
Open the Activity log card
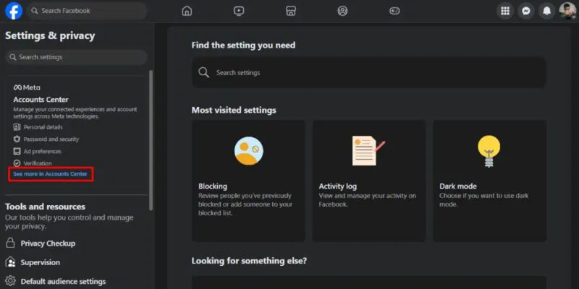pos(369,181)
